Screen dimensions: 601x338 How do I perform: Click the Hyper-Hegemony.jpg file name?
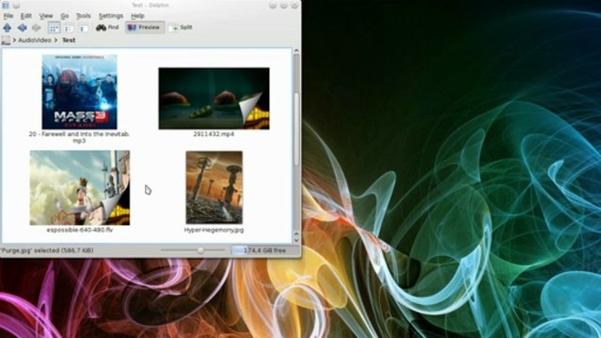point(214,230)
